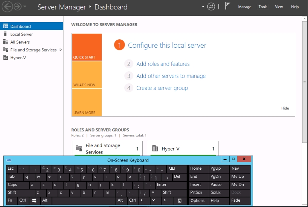Click the Enter key on On-Screen Keyboard
The height and width of the screenshot is (207, 308).
(x=171, y=185)
